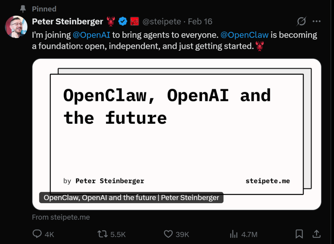This screenshot has width=334, height=244.
Task: Open the more options menu via the ellipsis
Action: click(317, 21)
